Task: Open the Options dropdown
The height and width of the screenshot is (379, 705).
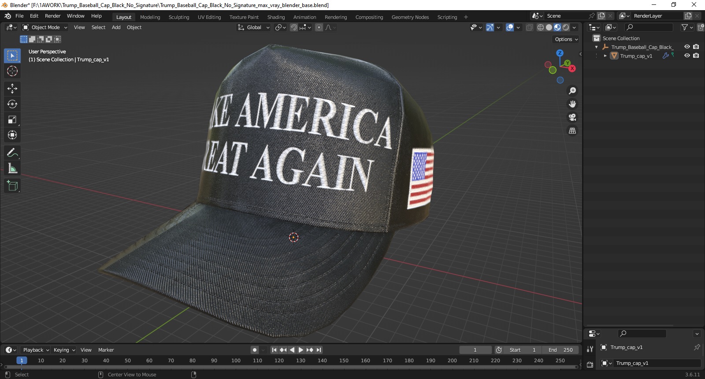Action: pyautogui.click(x=566, y=39)
